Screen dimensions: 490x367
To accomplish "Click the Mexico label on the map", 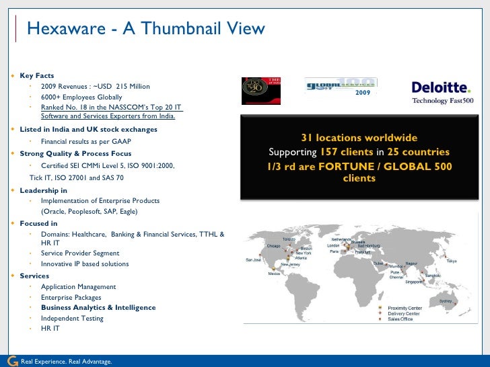I will coord(274,274).
